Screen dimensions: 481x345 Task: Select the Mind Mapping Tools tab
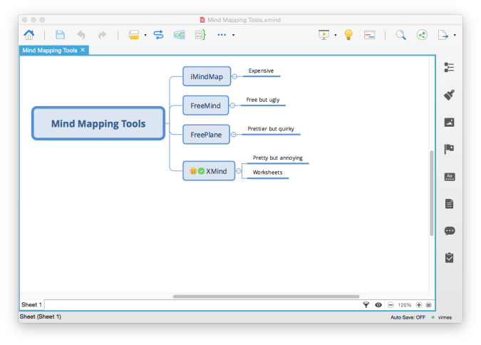pyautogui.click(x=50, y=50)
